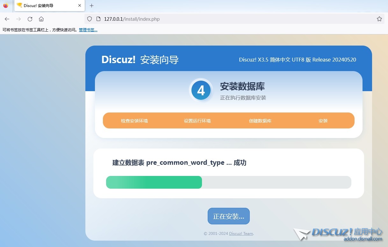Select the Discuz! 安装向导 browser tab
This screenshot has height=247, width=388.
(45, 5)
